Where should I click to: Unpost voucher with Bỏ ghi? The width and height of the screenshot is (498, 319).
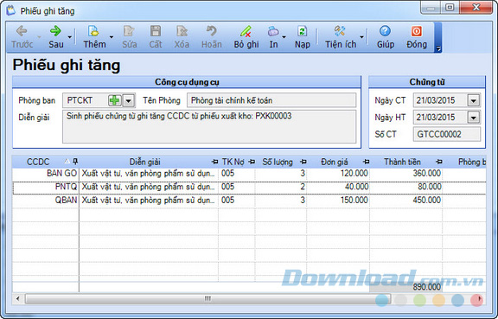[246, 37]
